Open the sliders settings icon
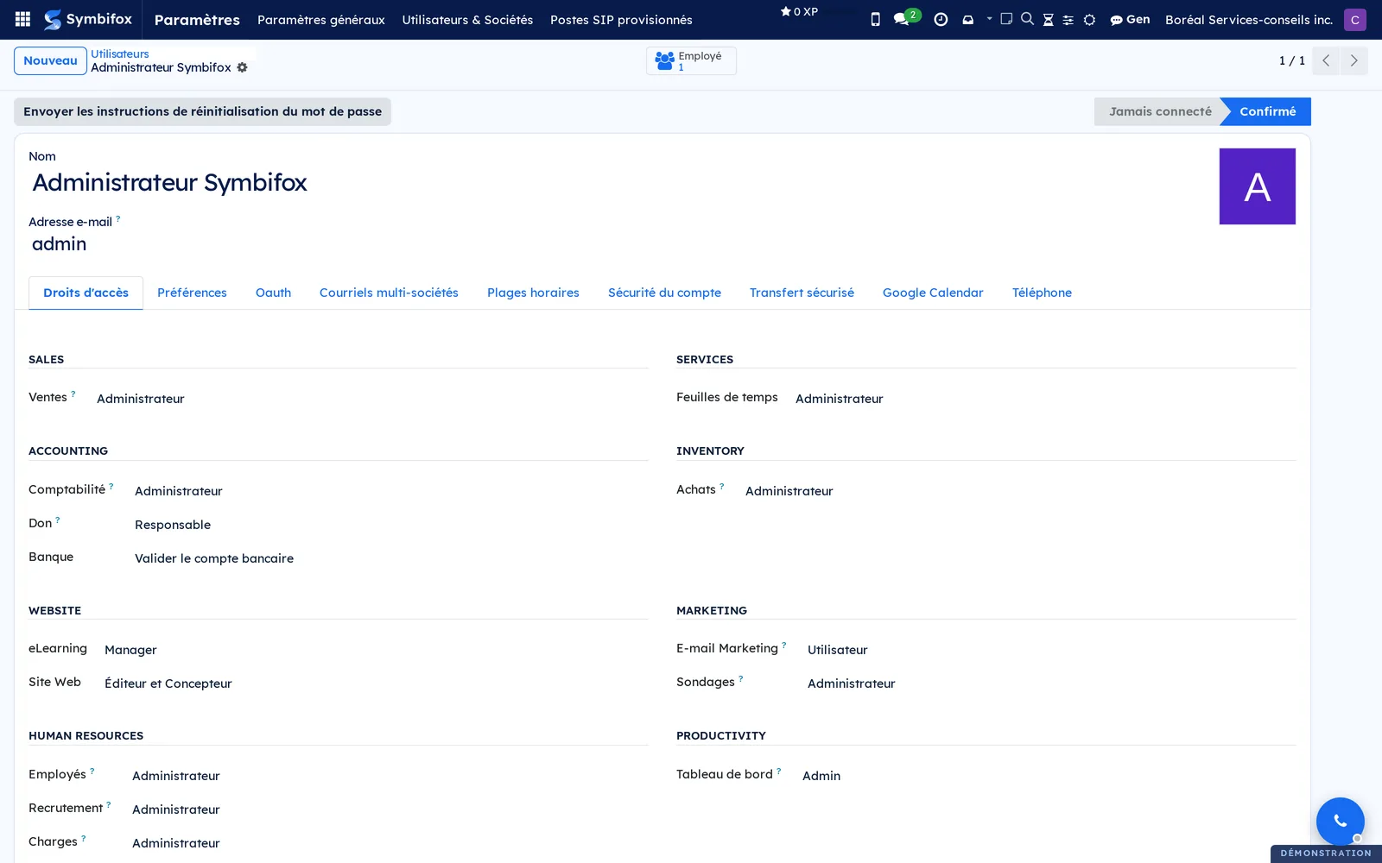 coord(1068,19)
